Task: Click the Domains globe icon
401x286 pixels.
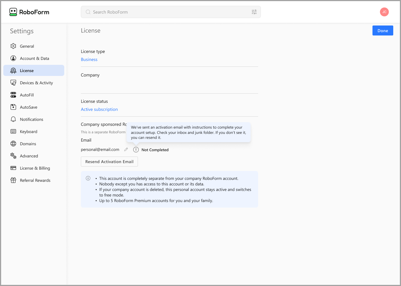Action: point(13,144)
